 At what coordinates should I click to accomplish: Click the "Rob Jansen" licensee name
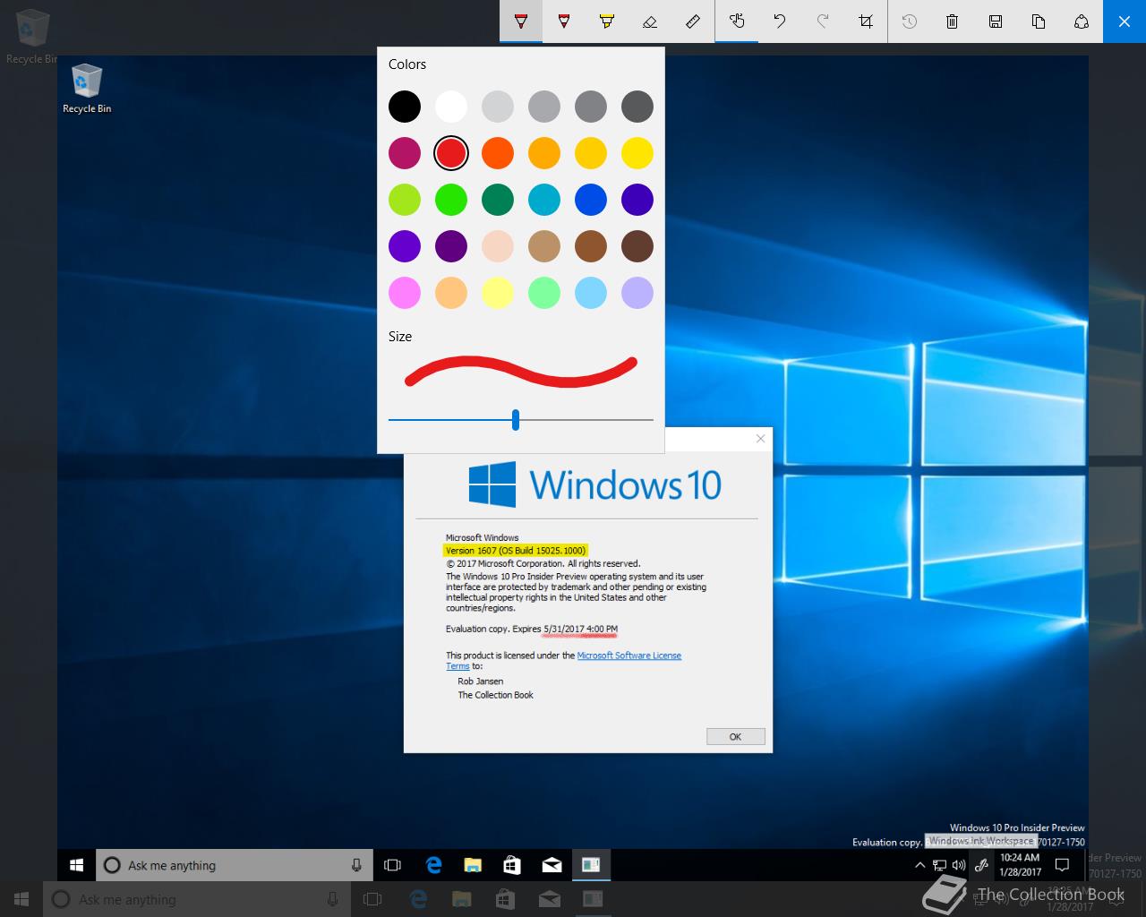point(481,681)
